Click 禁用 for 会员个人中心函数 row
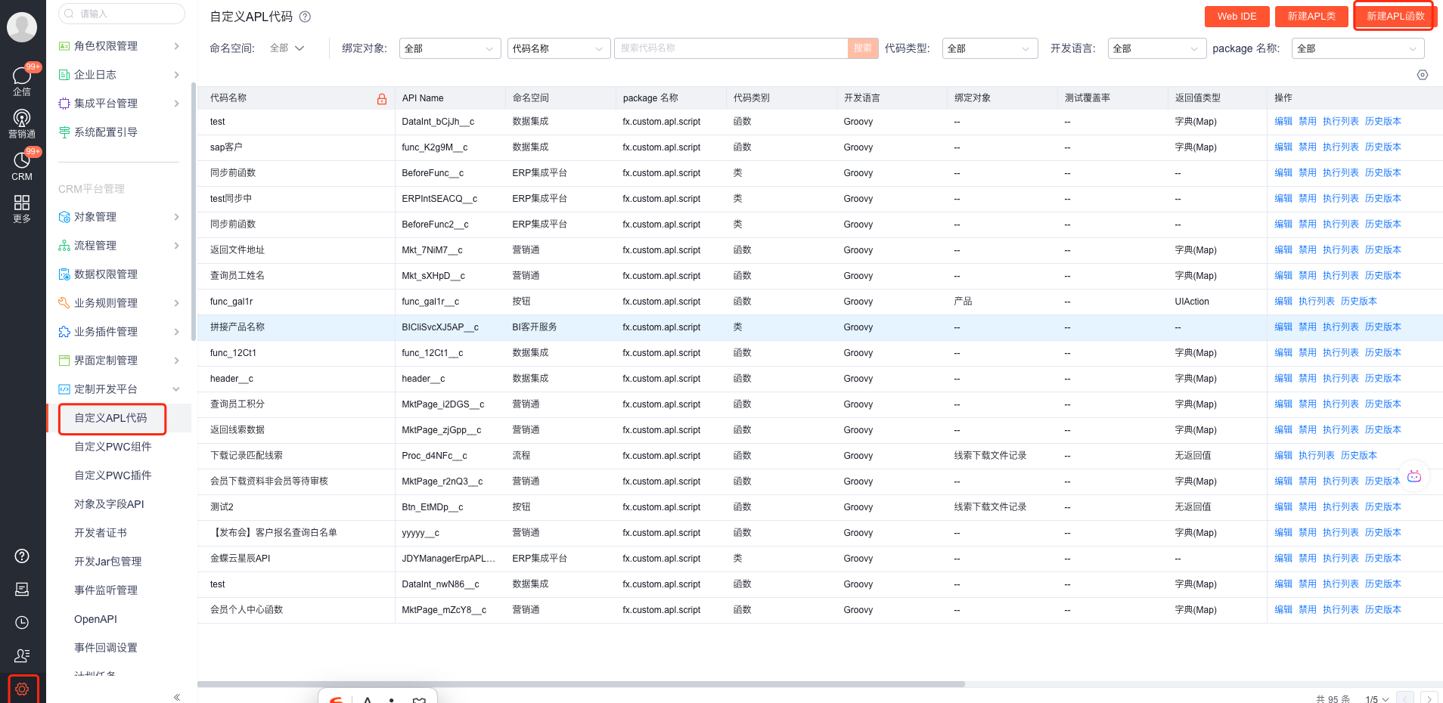Image resolution: width=1443 pixels, height=703 pixels. pyautogui.click(x=1308, y=610)
